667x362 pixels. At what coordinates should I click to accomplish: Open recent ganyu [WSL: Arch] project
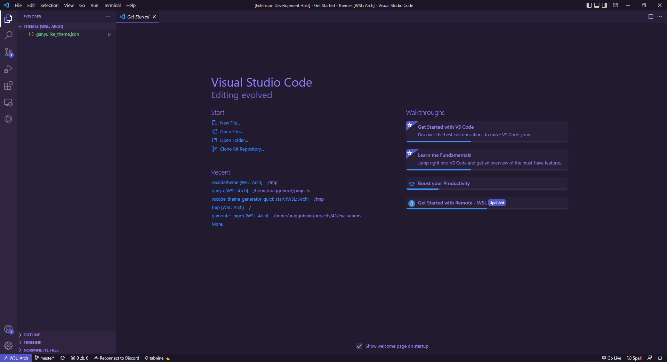[230, 191]
